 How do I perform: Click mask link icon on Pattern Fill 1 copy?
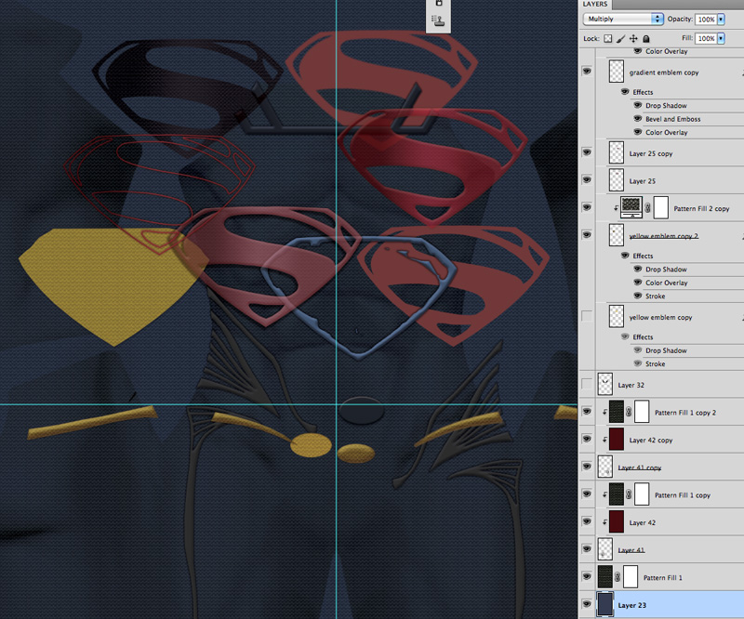pos(629,494)
